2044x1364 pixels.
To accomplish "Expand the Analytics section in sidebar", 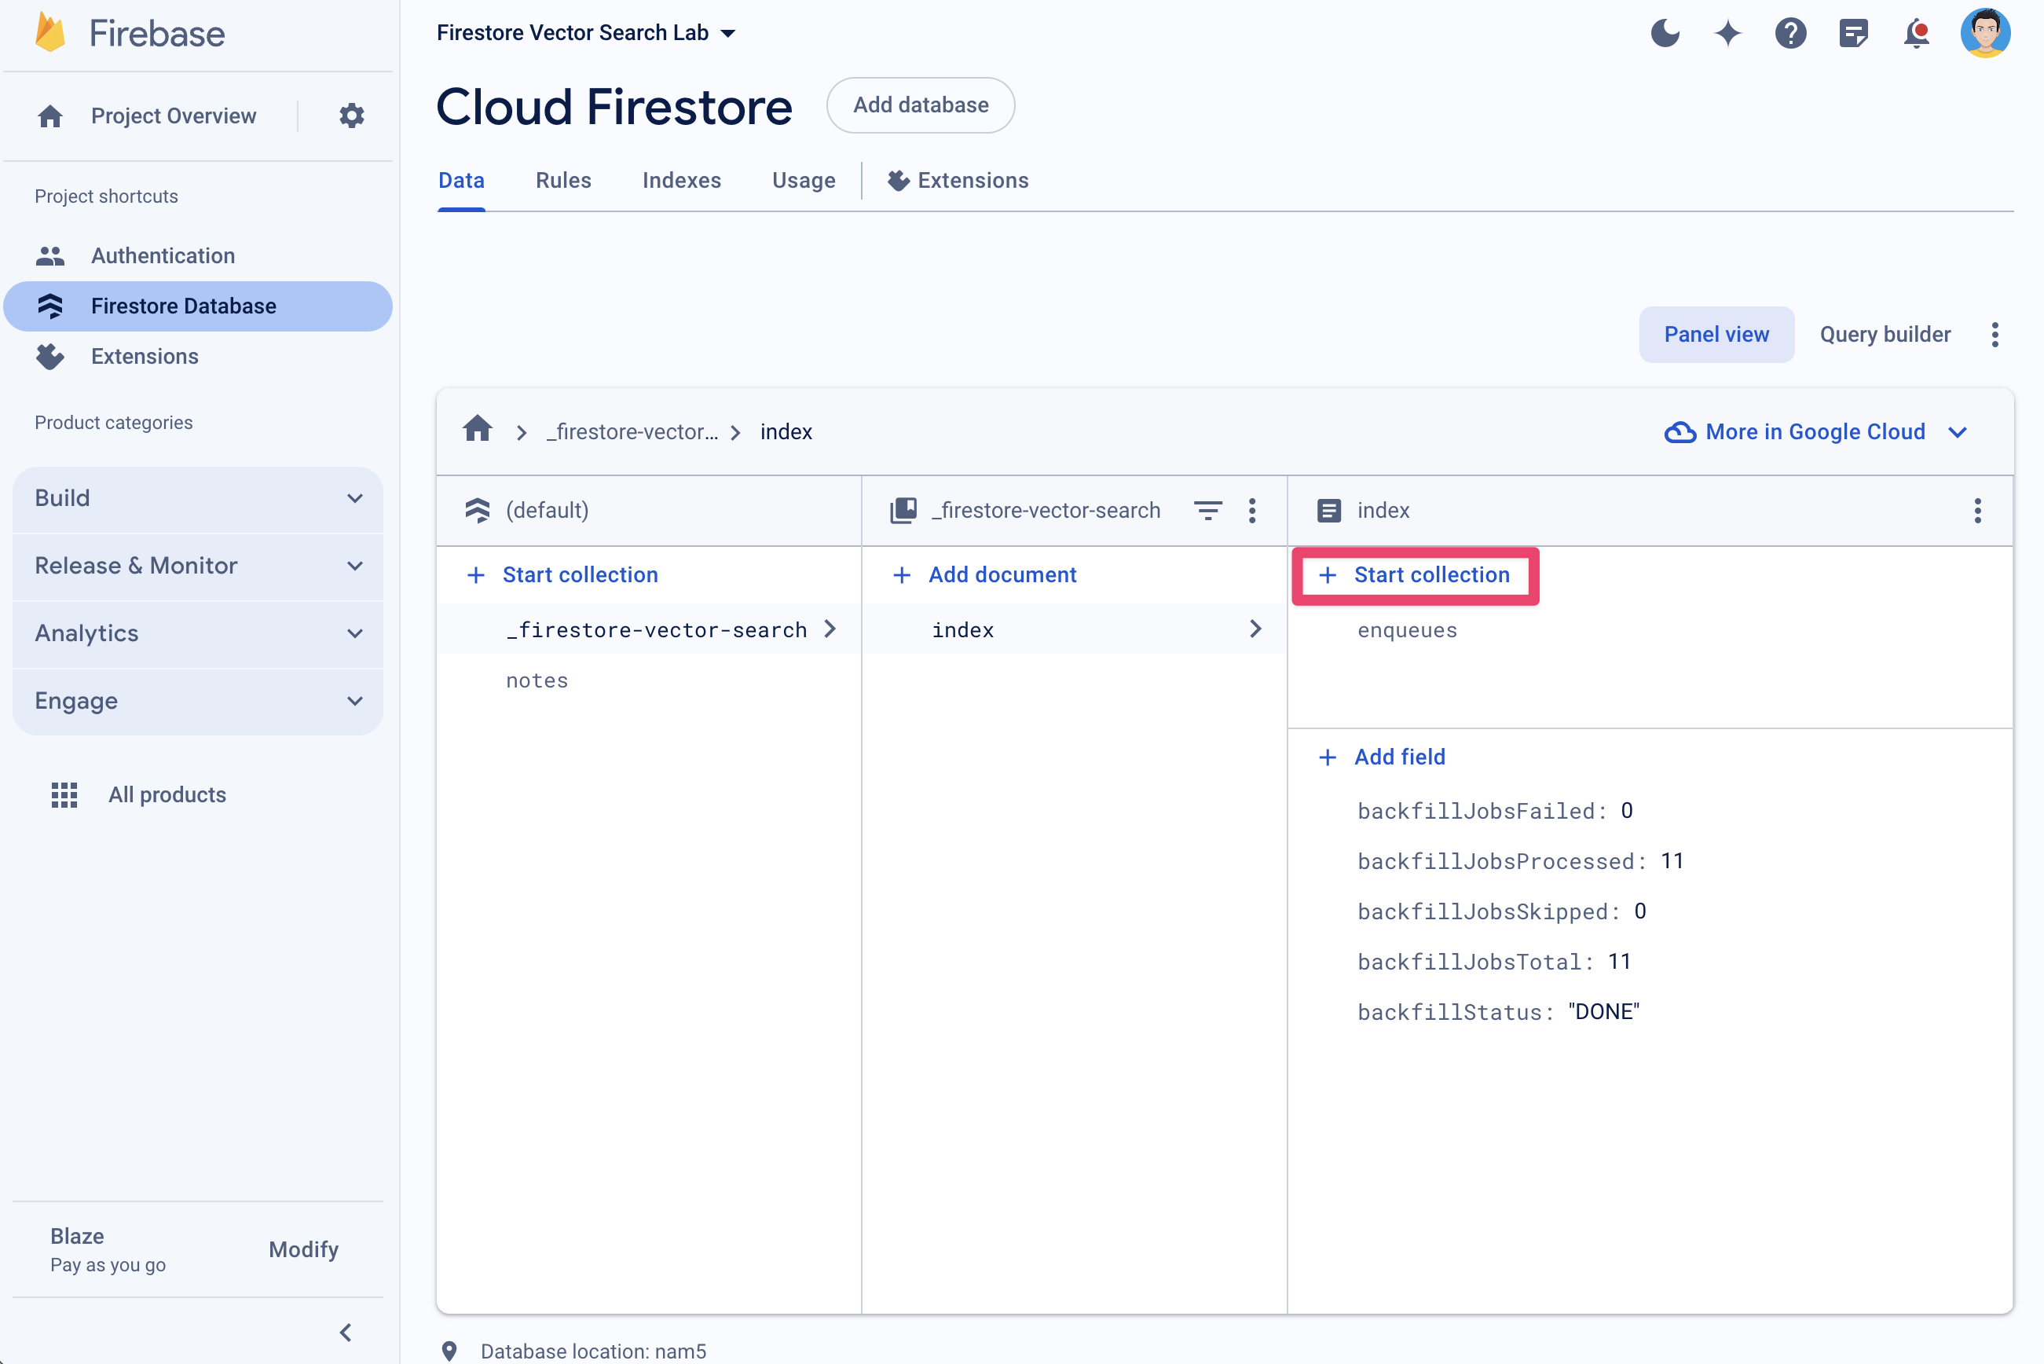I will (198, 632).
